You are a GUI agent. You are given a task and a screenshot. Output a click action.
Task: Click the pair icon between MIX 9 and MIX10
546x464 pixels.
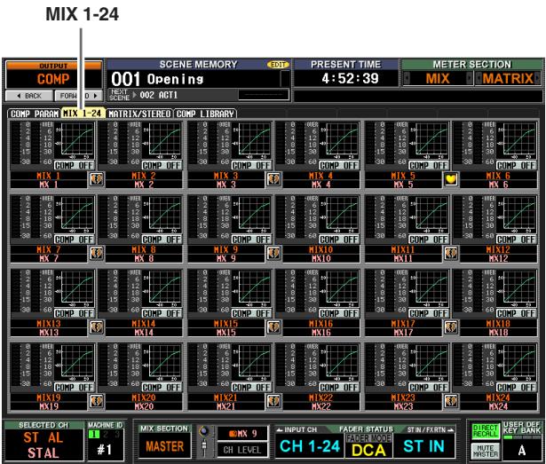pyautogui.click(x=273, y=254)
